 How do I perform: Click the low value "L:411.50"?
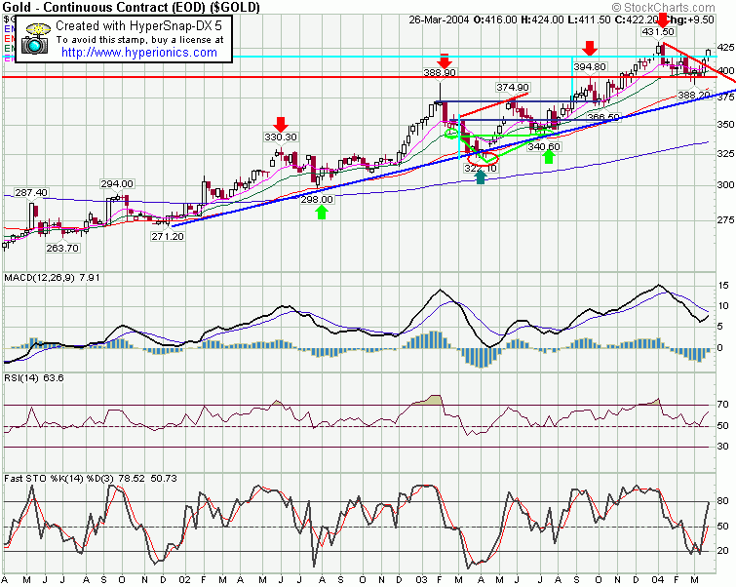pos(589,20)
